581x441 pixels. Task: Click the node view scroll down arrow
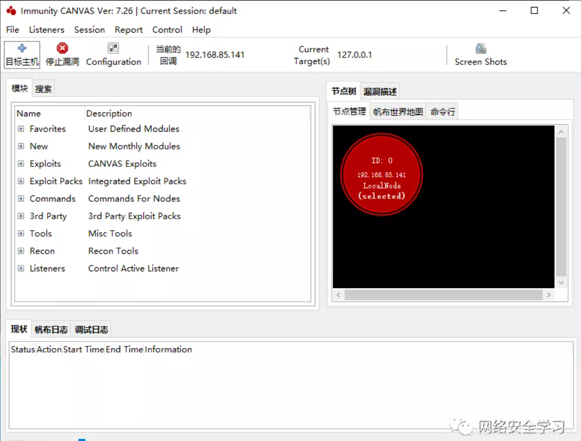click(561, 282)
